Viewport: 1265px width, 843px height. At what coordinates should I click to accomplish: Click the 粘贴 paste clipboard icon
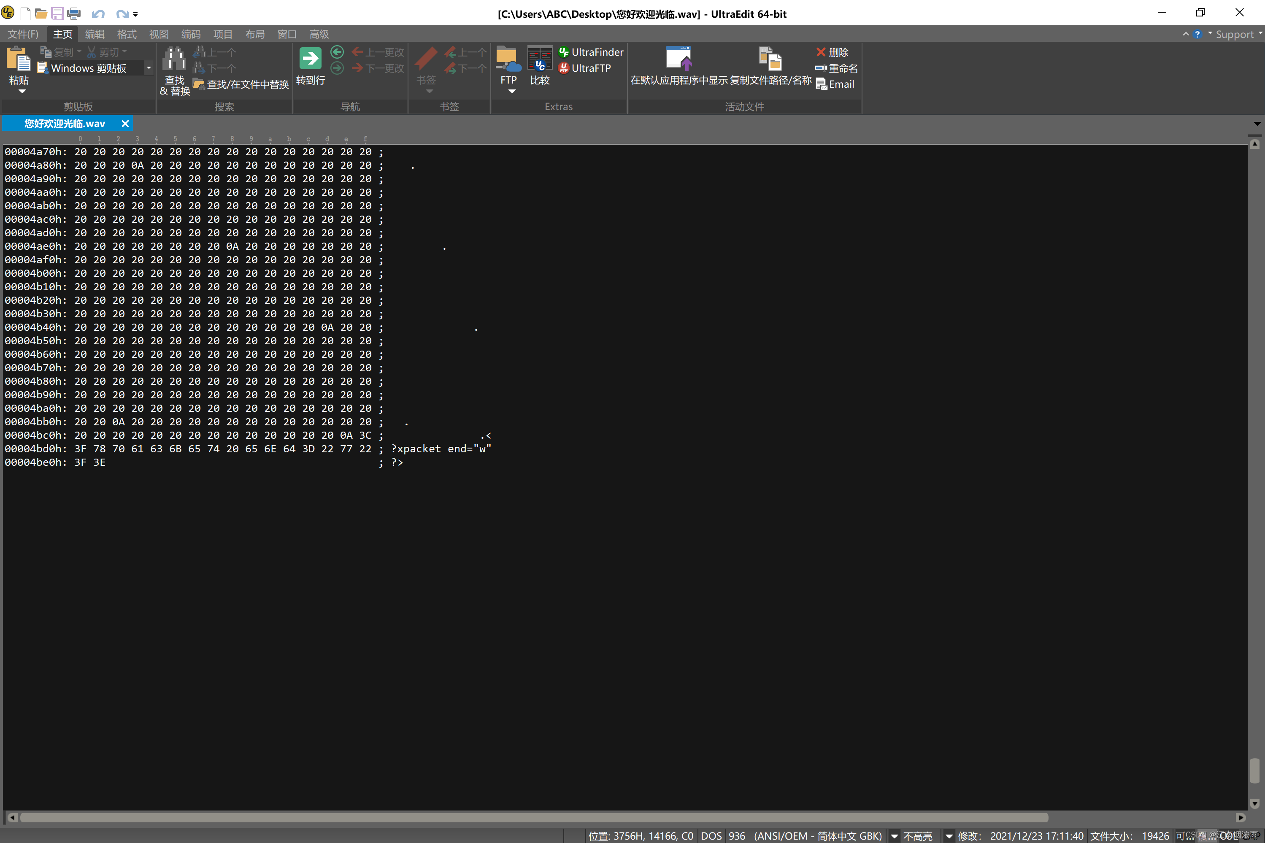click(x=18, y=59)
